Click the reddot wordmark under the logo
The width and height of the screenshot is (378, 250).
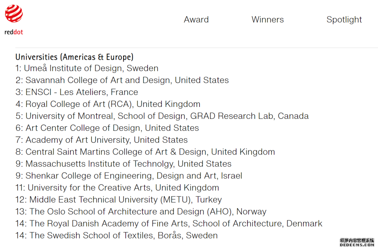pos(14,32)
